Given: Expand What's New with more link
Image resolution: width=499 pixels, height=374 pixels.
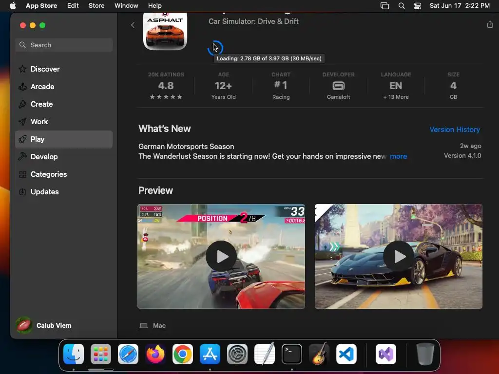Looking at the screenshot, I should 399,156.
